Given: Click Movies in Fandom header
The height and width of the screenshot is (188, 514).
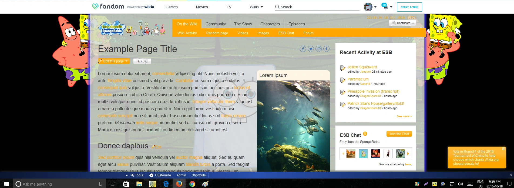Looking at the screenshot, I should click(x=202, y=7).
